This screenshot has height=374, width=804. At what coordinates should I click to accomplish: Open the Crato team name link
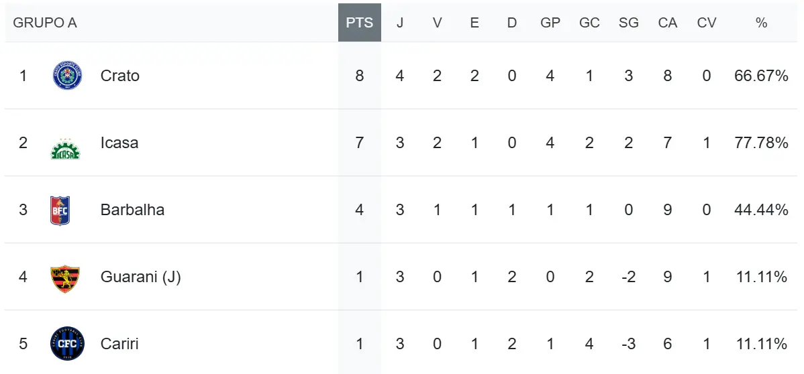click(x=120, y=76)
